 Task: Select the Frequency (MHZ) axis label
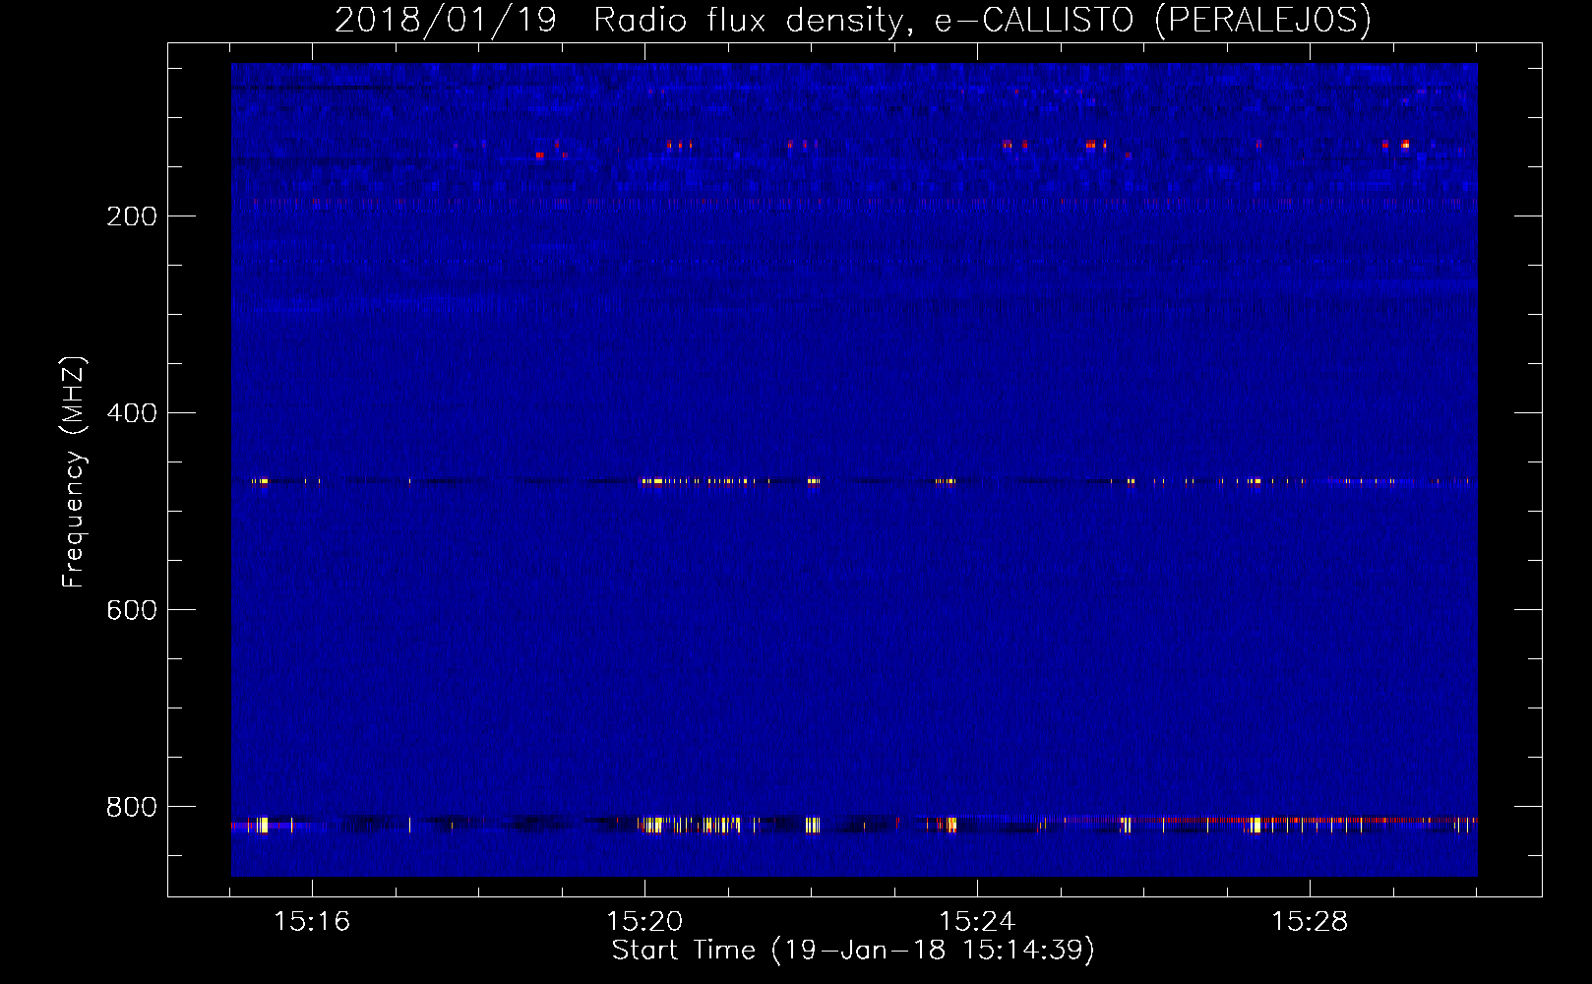point(74,472)
